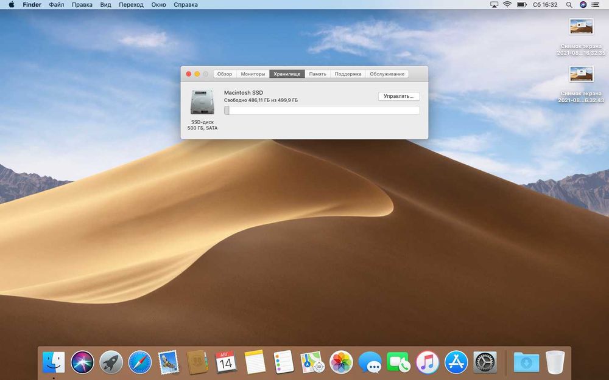
Task: Open Notification Center list icon
Action: tap(595, 5)
